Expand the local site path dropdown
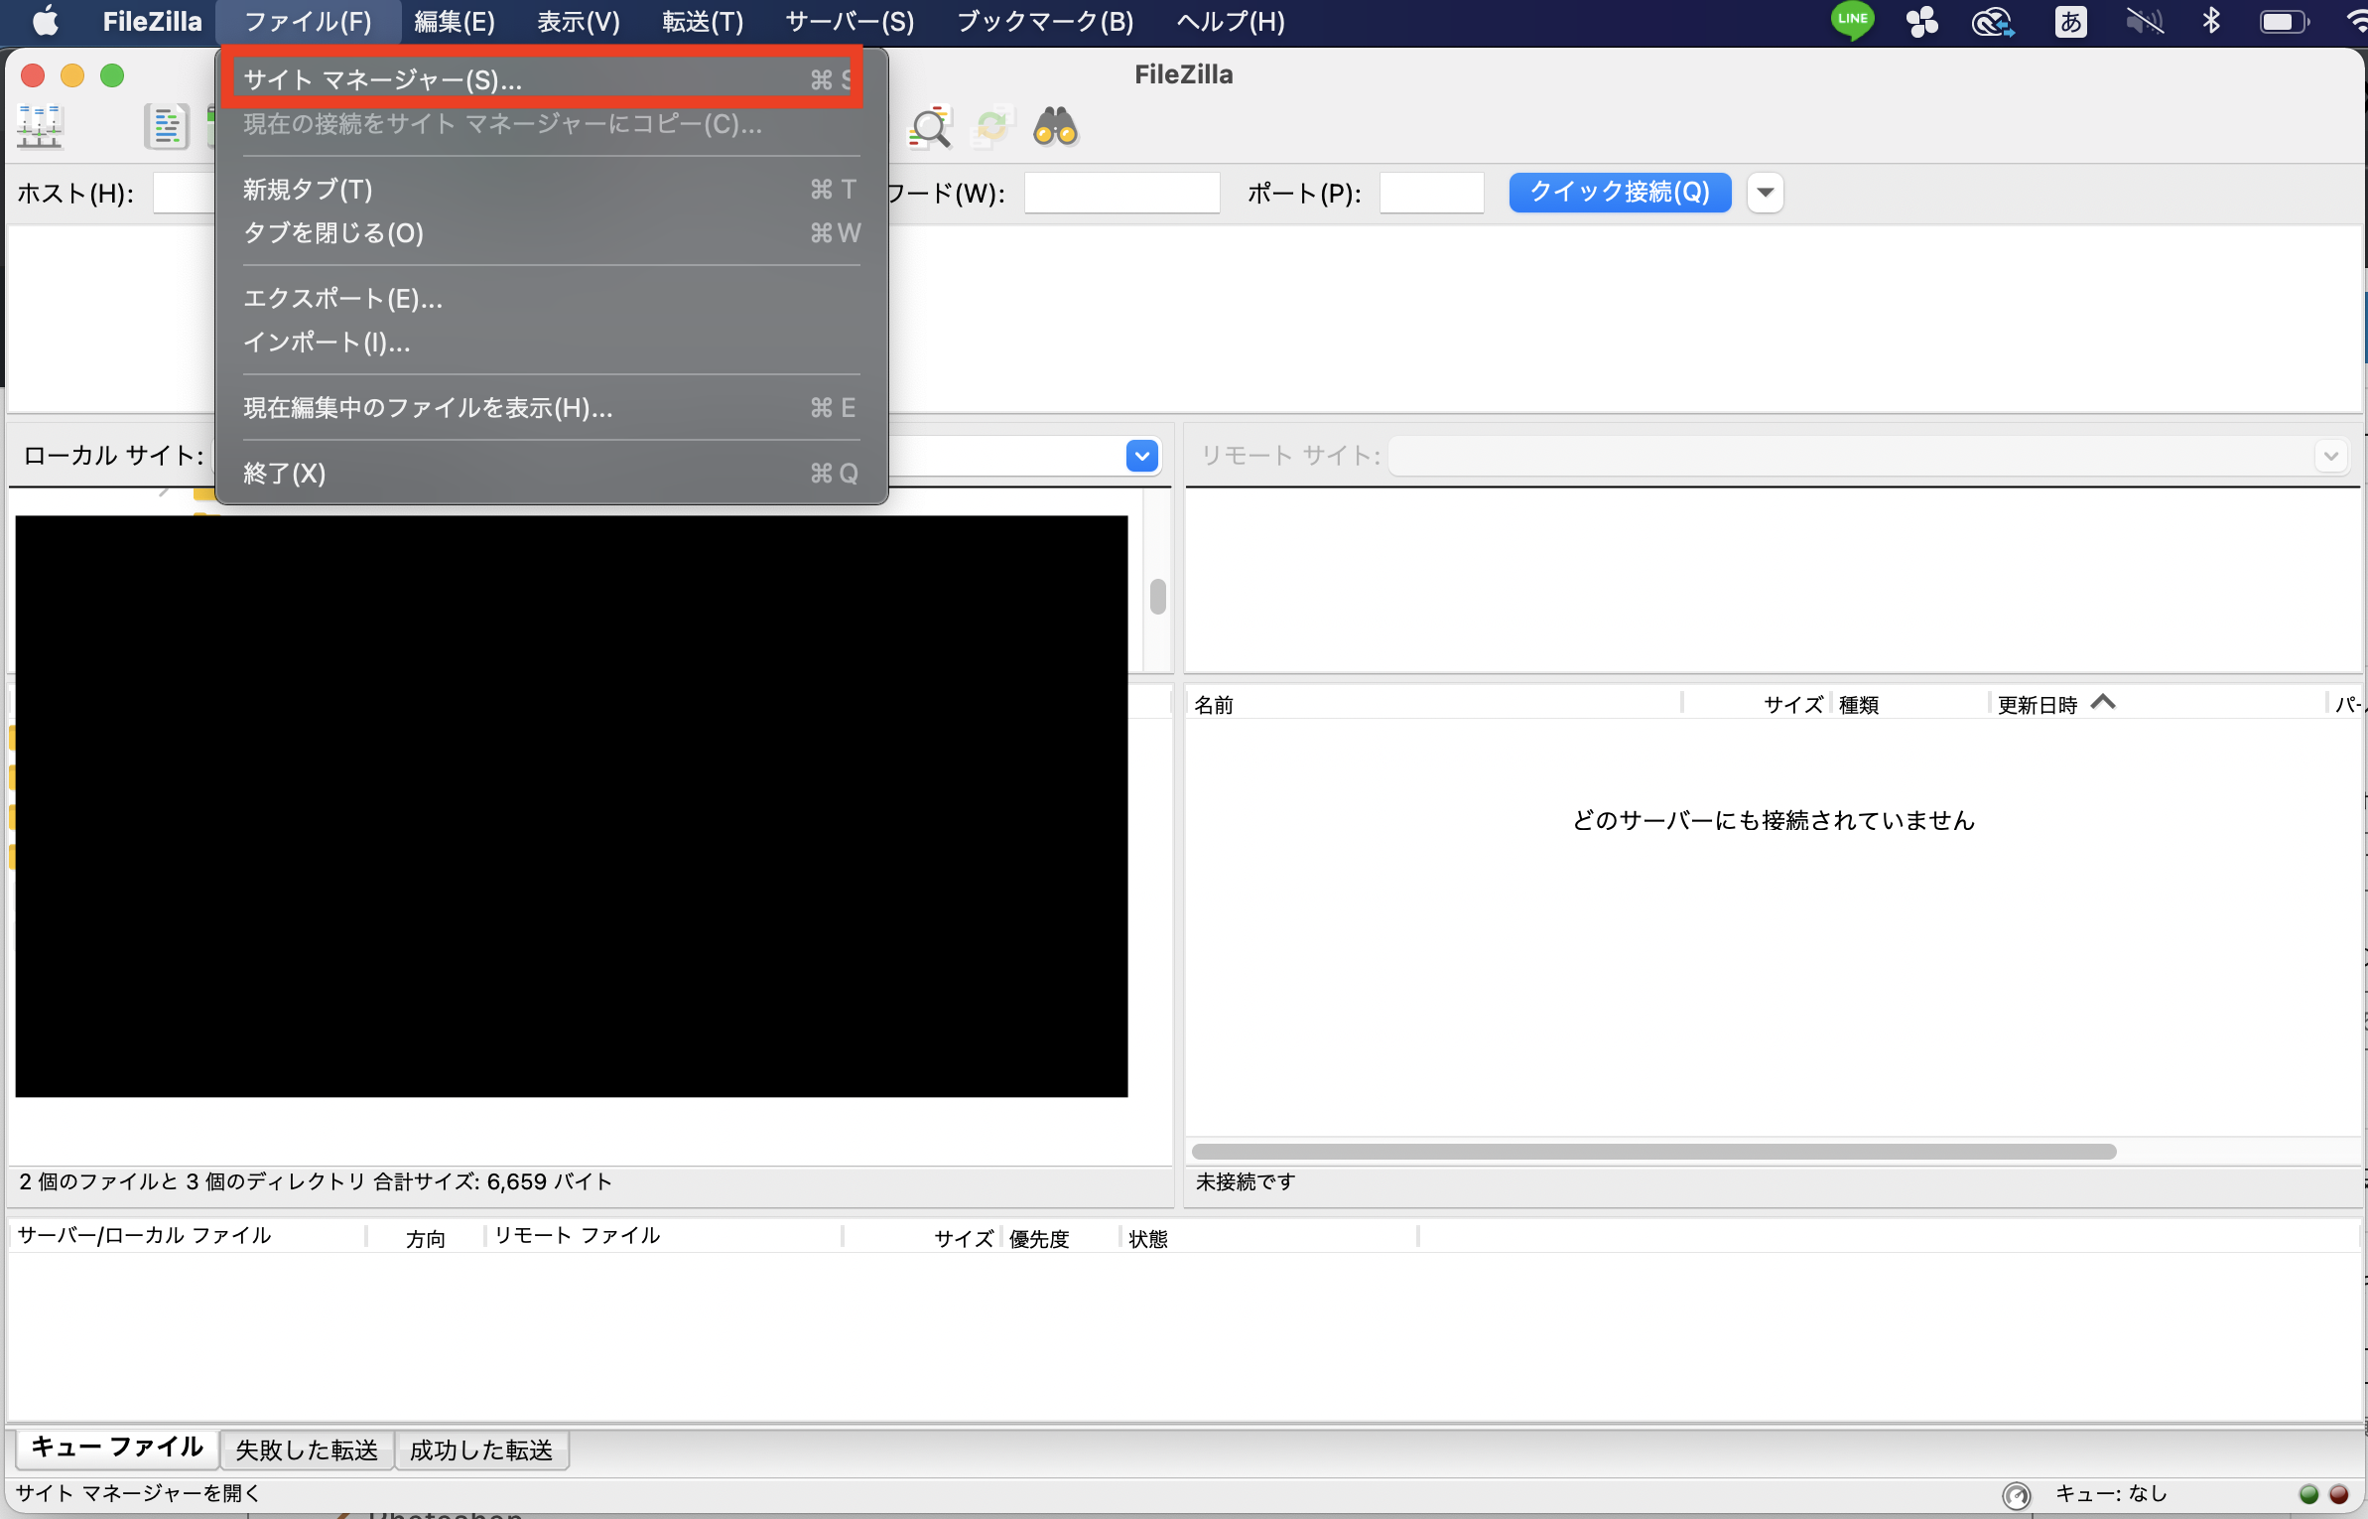Image resolution: width=2368 pixels, height=1519 pixels. click(x=1141, y=456)
